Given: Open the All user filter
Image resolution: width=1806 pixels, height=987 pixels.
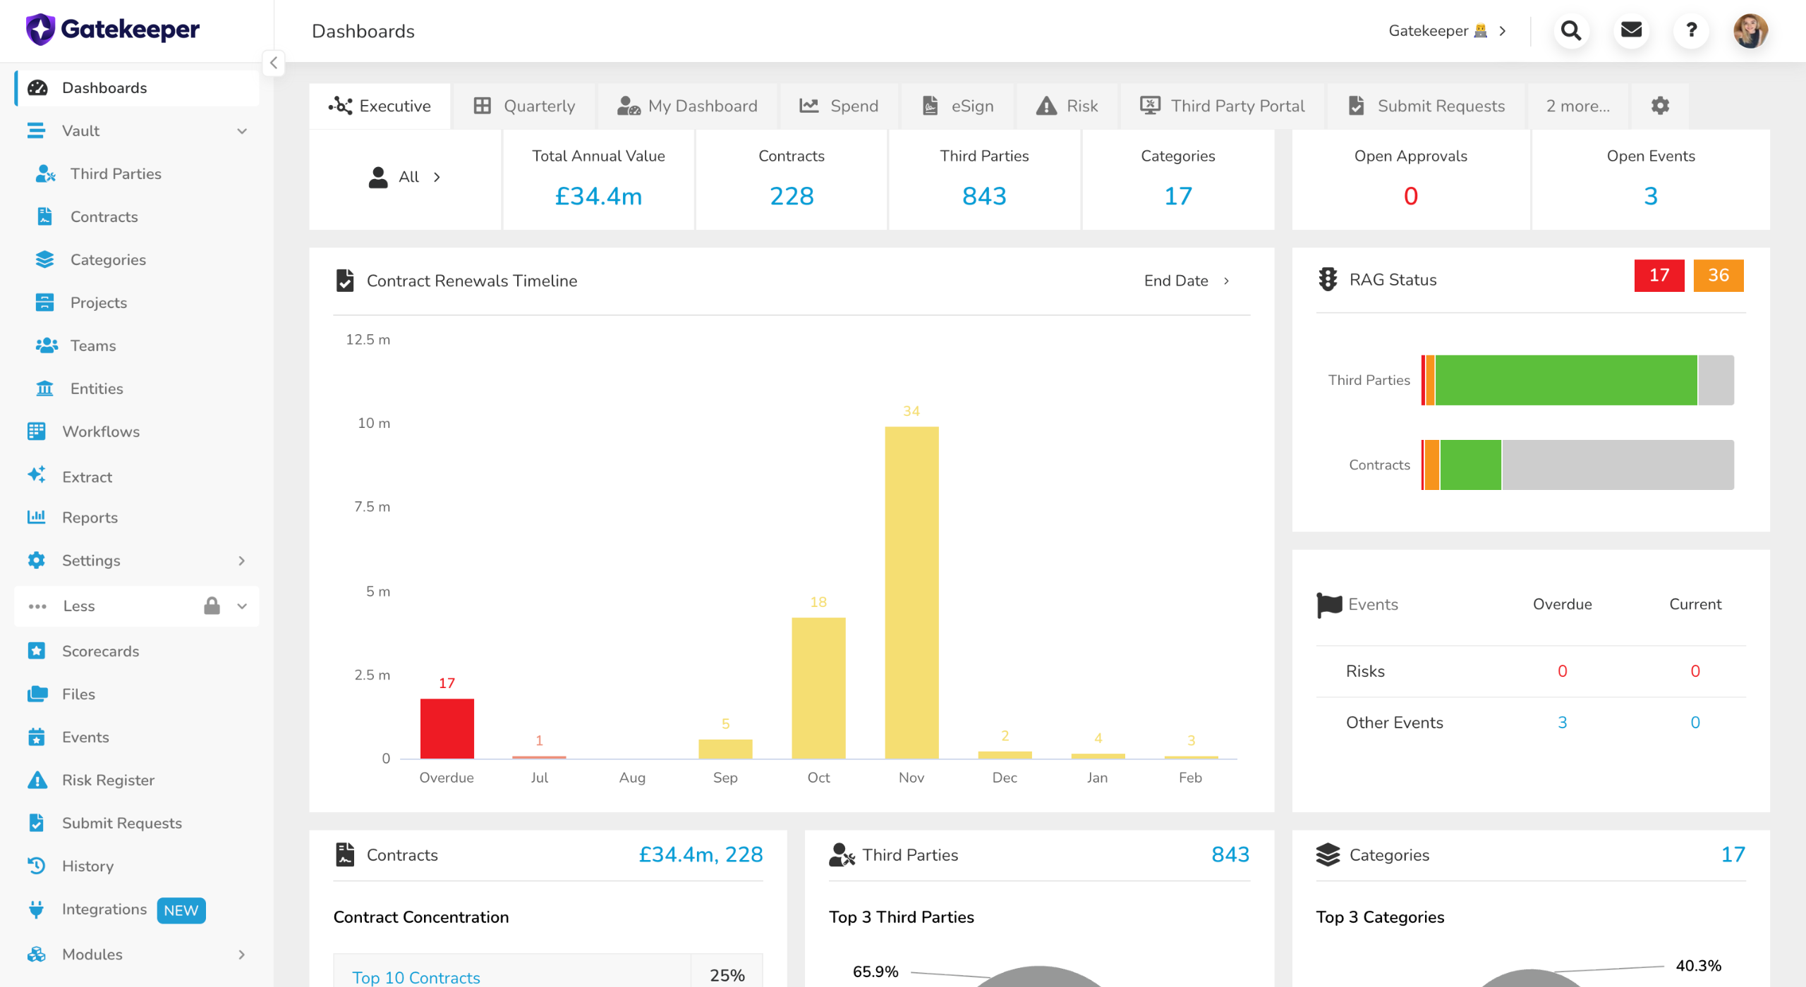Looking at the screenshot, I should tap(405, 177).
